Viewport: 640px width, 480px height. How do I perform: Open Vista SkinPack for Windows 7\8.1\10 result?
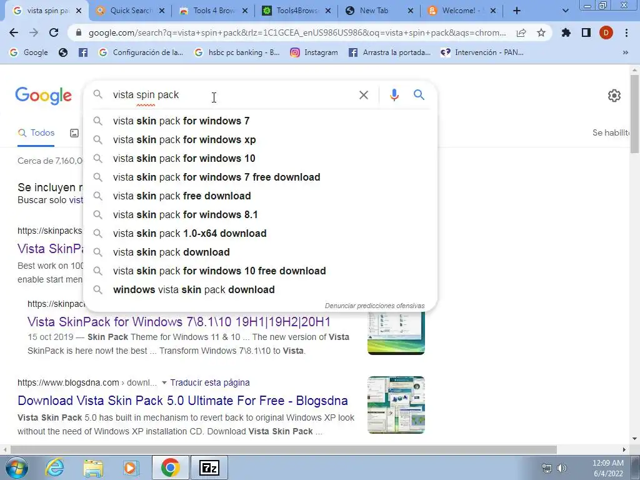[179, 322]
